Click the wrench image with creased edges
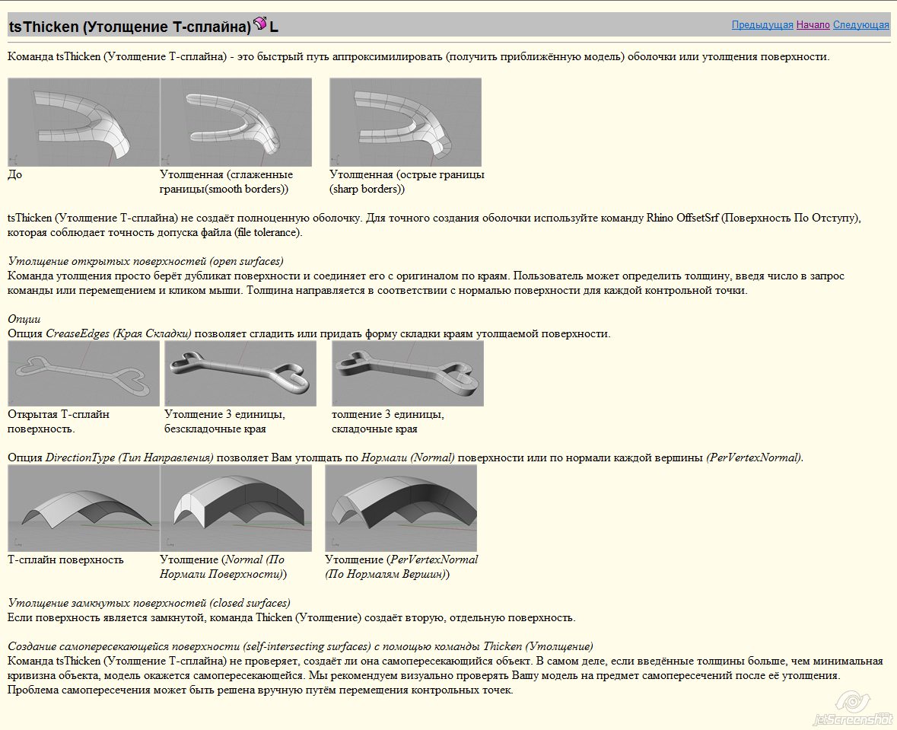The width and height of the screenshot is (897, 730). [408, 373]
